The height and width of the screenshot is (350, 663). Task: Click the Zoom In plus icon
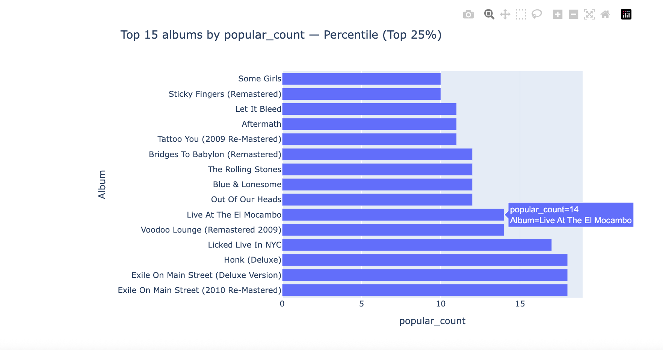click(x=557, y=15)
